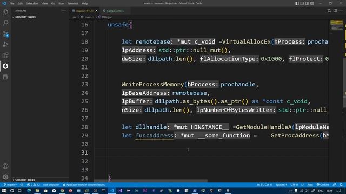
Task: Click the main.rs breadcrumb segment
Action: click(x=89, y=17)
